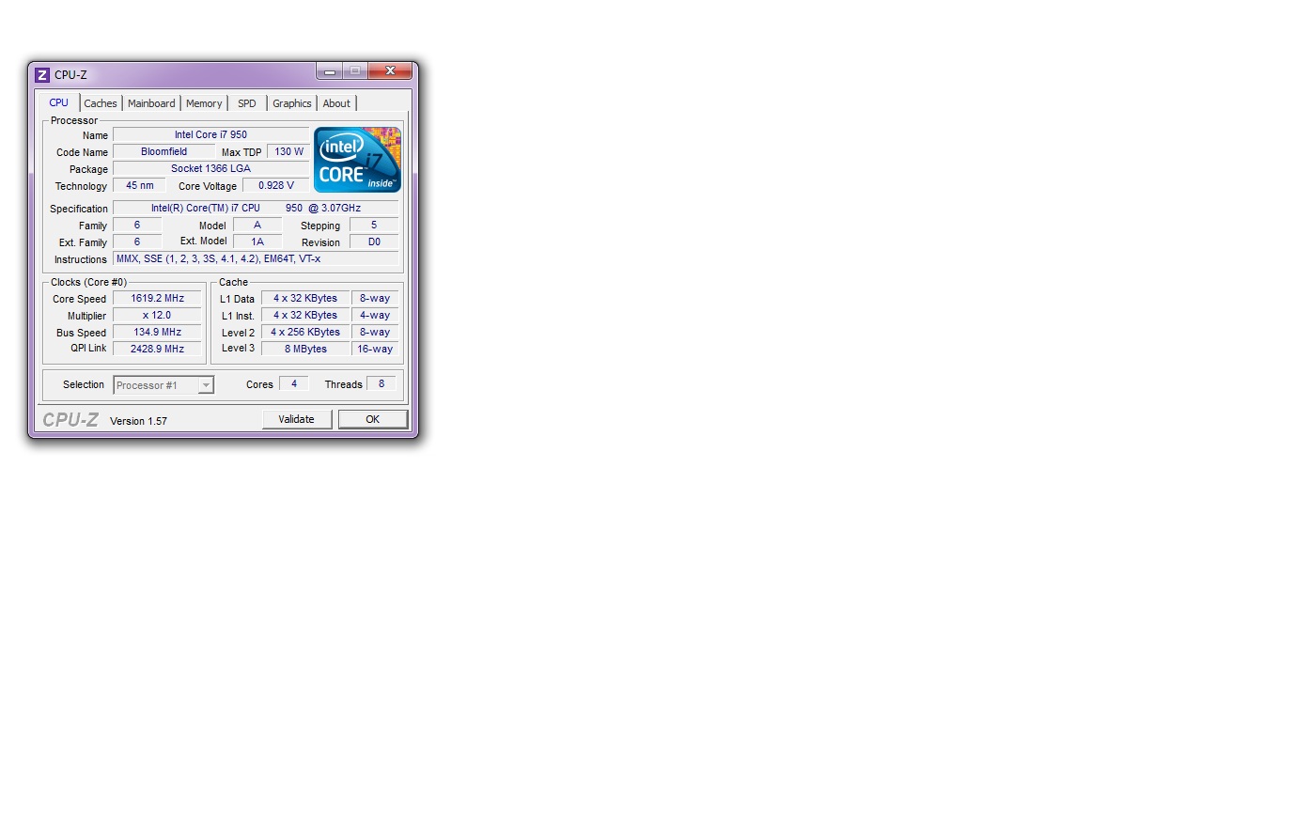Click the Revision value 'D0'
1308x826 pixels.
[374, 242]
